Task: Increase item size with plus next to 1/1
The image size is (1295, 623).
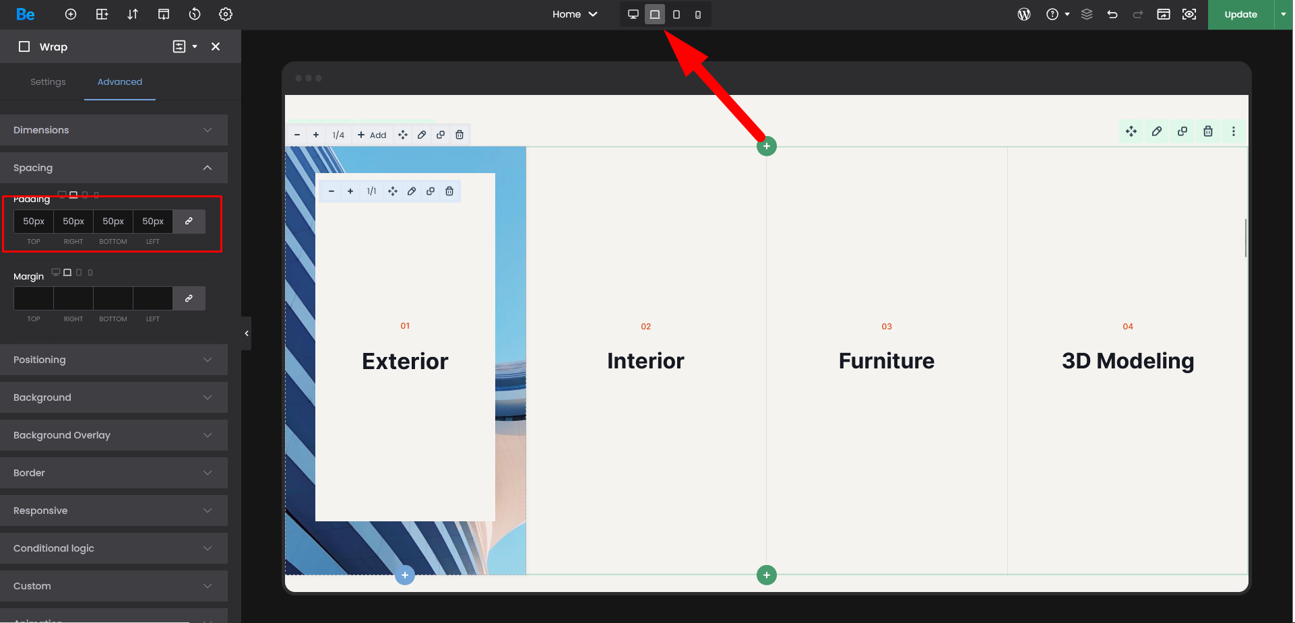Action: click(x=350, y=191)
